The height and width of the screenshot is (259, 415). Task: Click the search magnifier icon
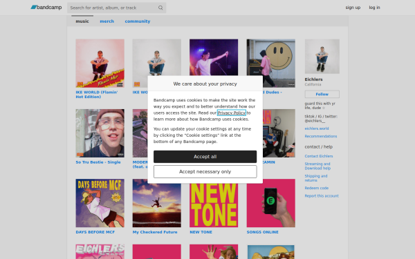coord(160,8)
